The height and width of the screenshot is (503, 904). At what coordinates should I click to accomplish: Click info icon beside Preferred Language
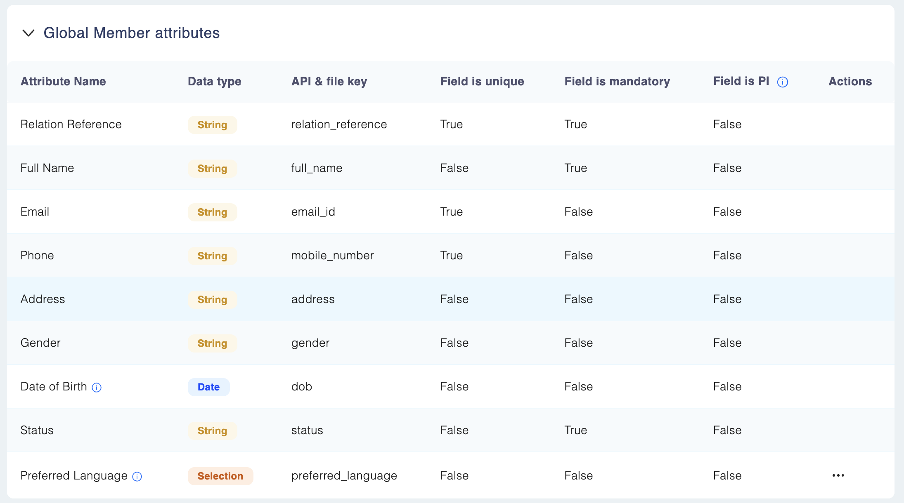pos(137,477)
